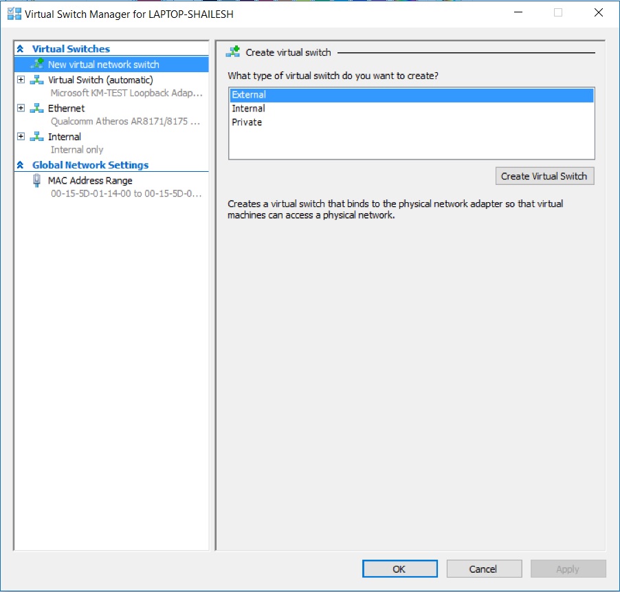Click the Virtual Switches section header
Image resolution: width=620 pixels, height=592 pixels.
pyautogui.click(x=71, y=49)
